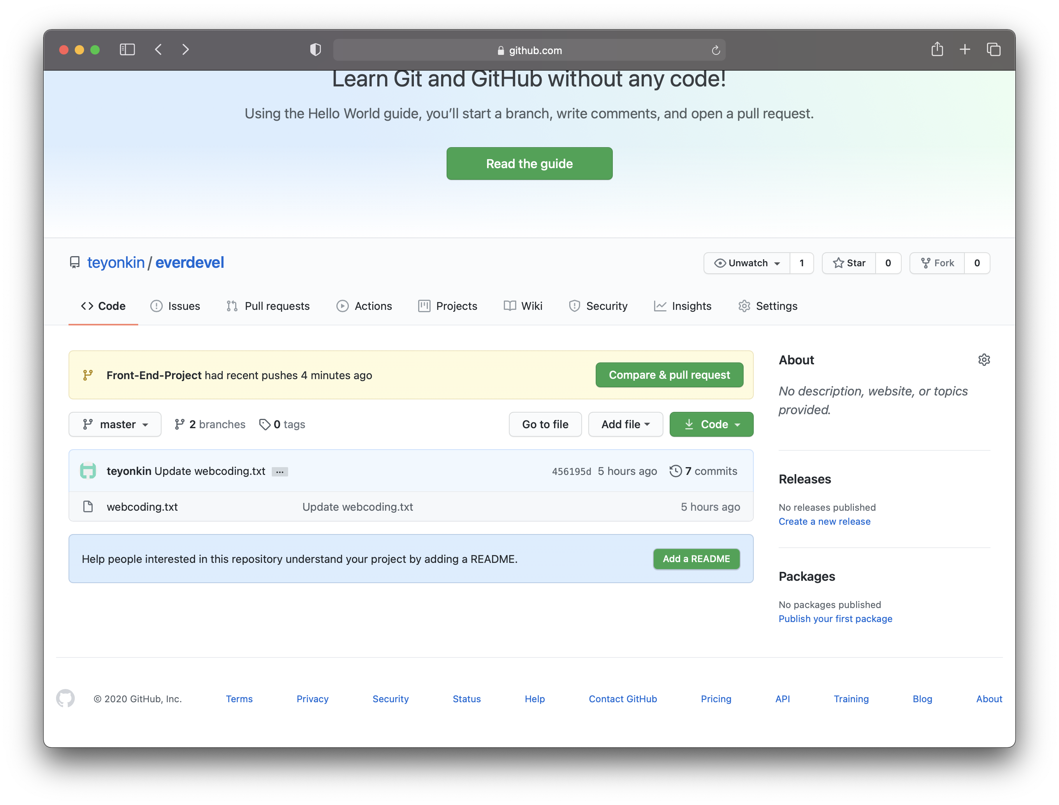
Task: Open Releases section heading
Action: (x=804, y=479)
